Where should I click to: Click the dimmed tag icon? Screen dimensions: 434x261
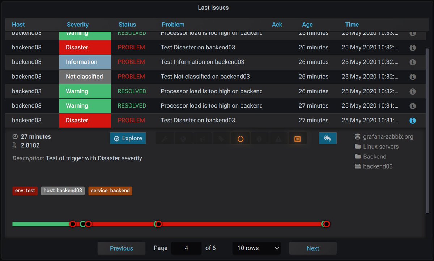[x=222, y=139]
